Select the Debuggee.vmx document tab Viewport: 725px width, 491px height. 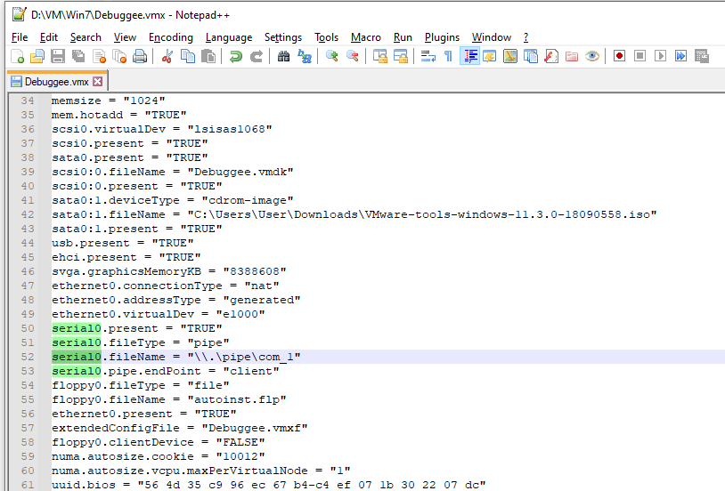click(56, 82)
